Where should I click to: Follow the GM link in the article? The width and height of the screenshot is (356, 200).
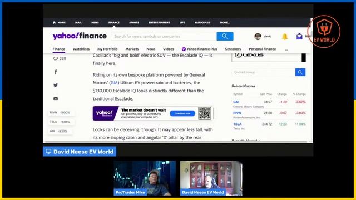coord(114,83)
